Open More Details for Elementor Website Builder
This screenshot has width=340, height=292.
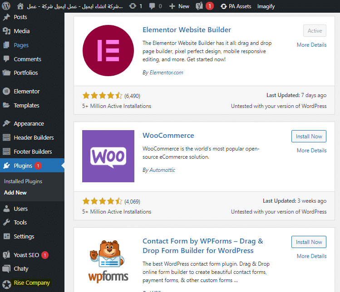point(311,45)
